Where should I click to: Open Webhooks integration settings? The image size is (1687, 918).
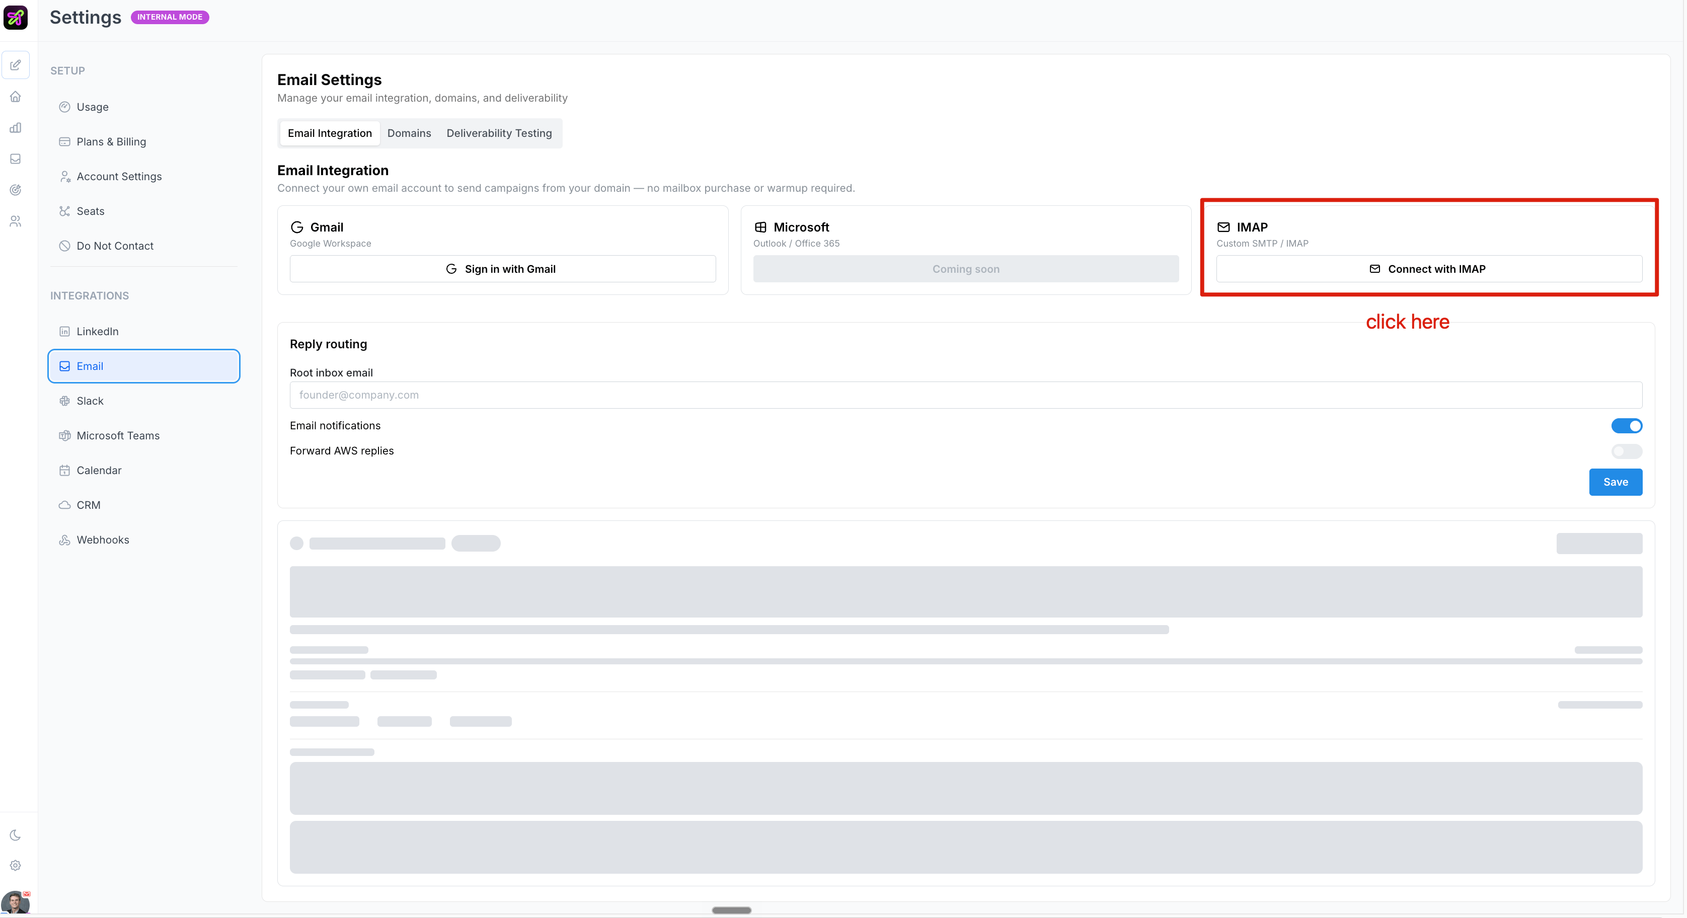tap(144, 540)
